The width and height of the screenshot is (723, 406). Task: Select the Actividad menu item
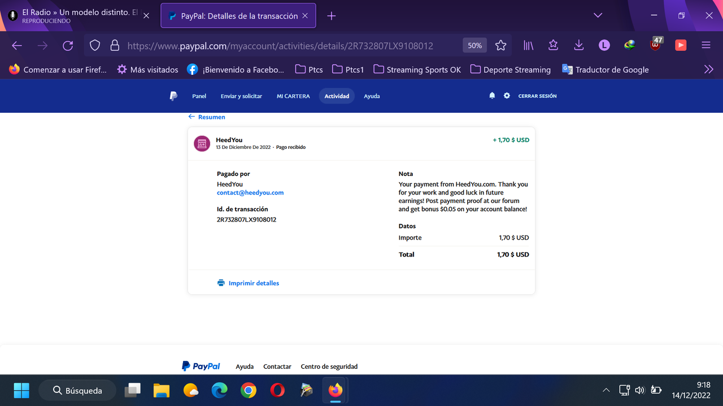click(x=337, y=96)
